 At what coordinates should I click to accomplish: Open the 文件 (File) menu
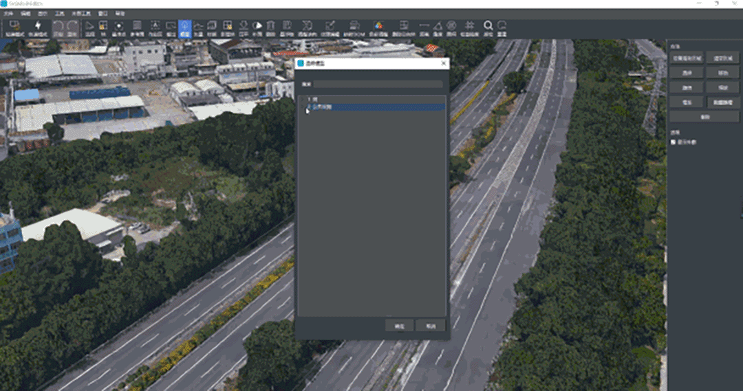8,13
